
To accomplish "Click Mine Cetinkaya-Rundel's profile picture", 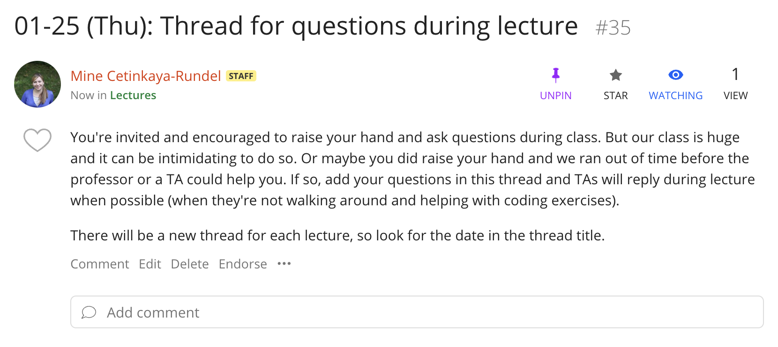I will coord(37,84).
